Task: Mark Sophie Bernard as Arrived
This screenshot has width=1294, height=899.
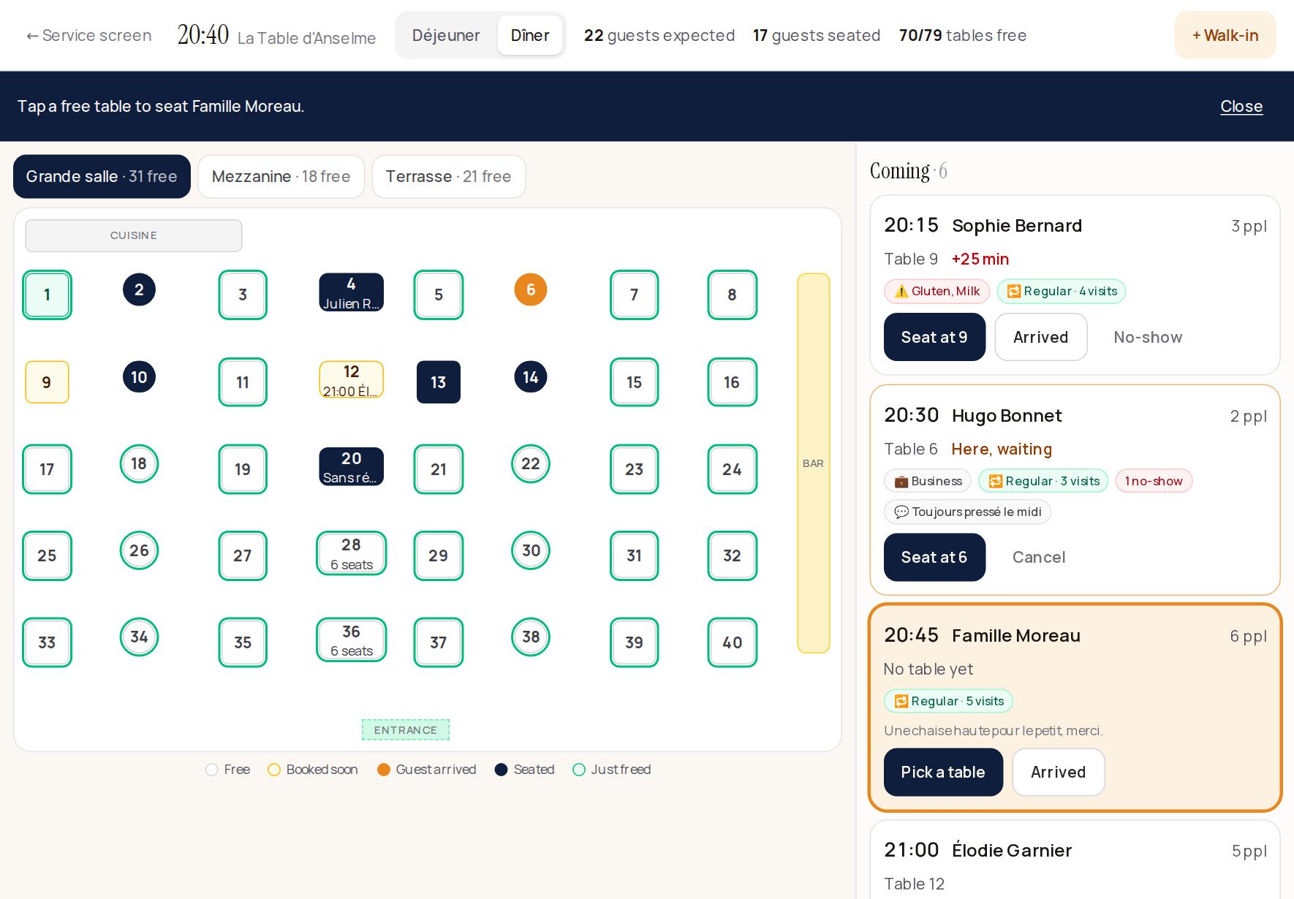Action: [1040, 337]
